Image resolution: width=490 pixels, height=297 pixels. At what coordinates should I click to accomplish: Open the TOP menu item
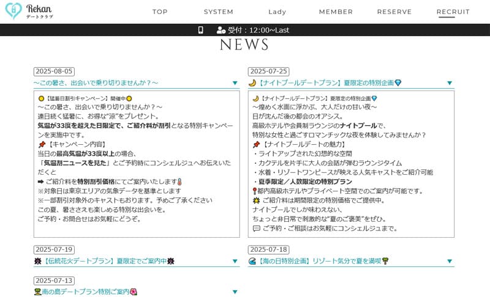(x=160, y=12)
